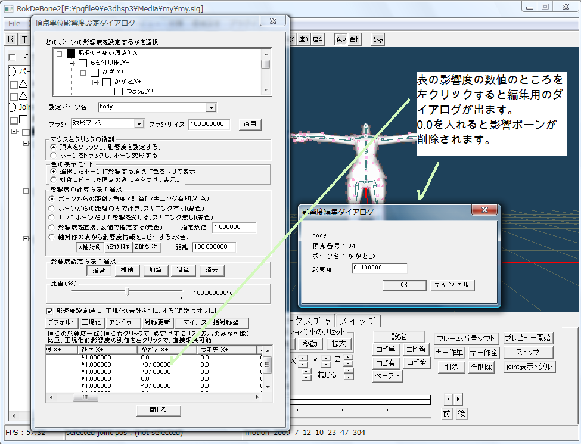The width and height of the screenshot is (581, 444).
Task: Choose 影響度を直接、数値で指定する radio option
Action: click(54, 227)
